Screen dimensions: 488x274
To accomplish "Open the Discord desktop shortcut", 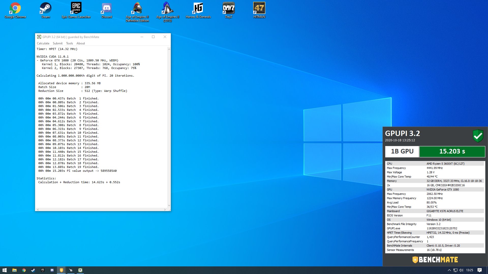I will pyautogui.click(x=107, y=10).
